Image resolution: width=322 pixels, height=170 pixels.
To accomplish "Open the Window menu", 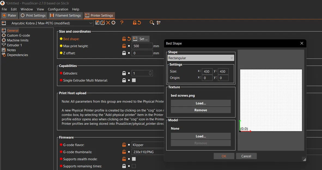I will tap(27, 9).
